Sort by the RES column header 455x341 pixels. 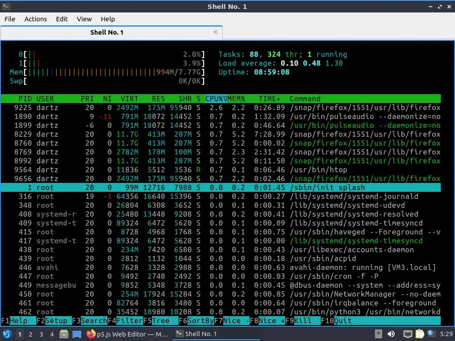[158, 99]
